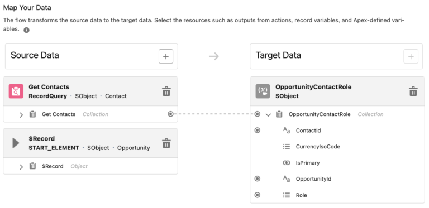Click the pink Get Contacts RecordQuery icon
The image size is (429, 208).
pyautogui.click(x=16, y=91)
